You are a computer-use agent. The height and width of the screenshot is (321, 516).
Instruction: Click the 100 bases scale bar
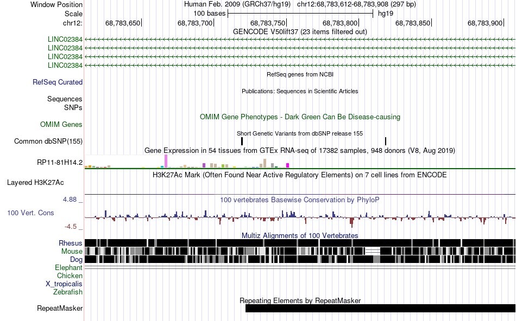click(300, 14)
